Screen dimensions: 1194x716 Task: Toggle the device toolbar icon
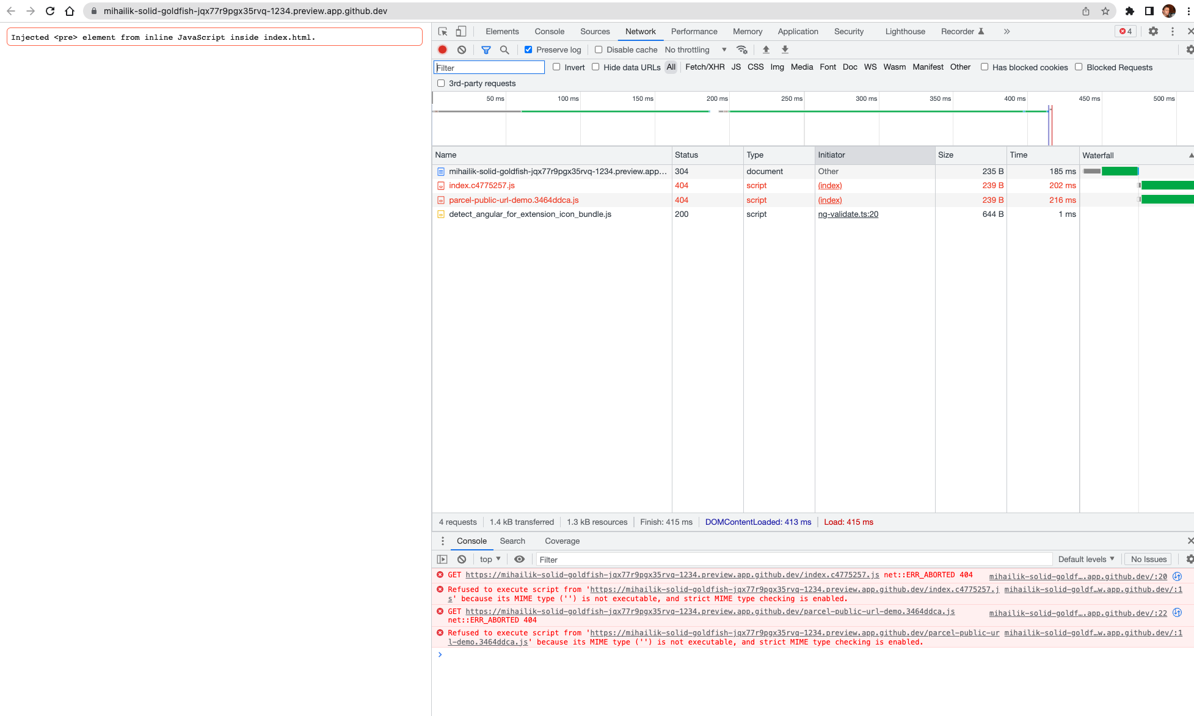pos(460,31)
